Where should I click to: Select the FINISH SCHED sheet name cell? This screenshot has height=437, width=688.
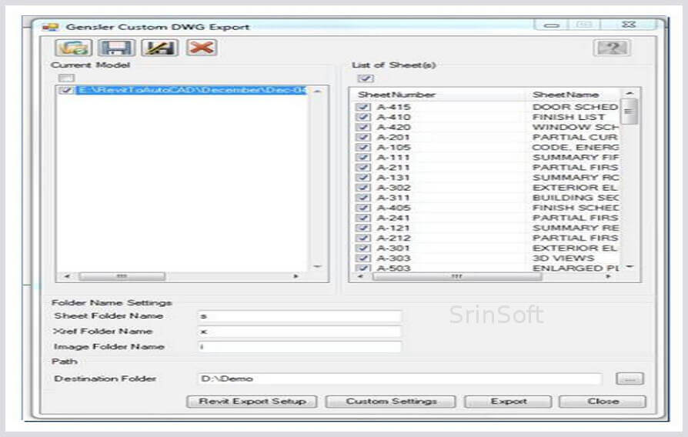tap(575, 208)
